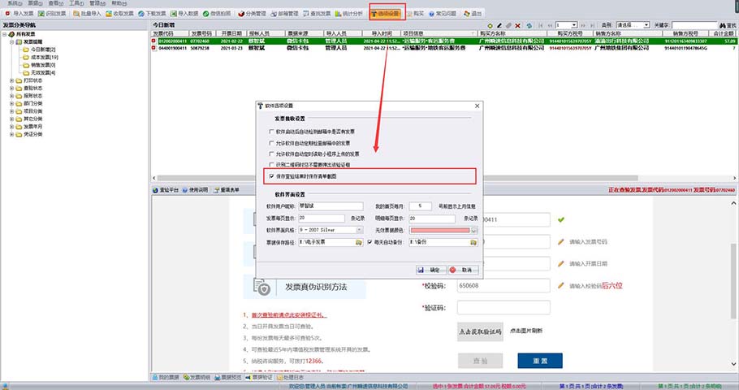Image resolution: width=739 pixels, height=390 pixels.
Task: Expand the 部门分类 tree node
Action: click(11, 103)
